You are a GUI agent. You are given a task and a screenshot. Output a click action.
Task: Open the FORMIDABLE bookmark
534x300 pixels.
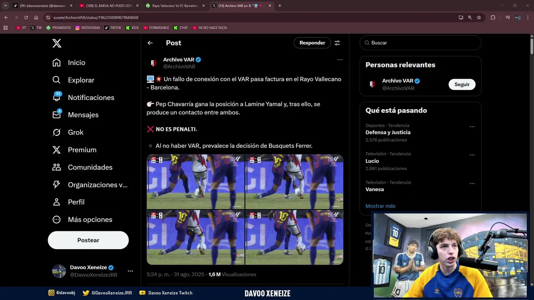coord(156,28)
